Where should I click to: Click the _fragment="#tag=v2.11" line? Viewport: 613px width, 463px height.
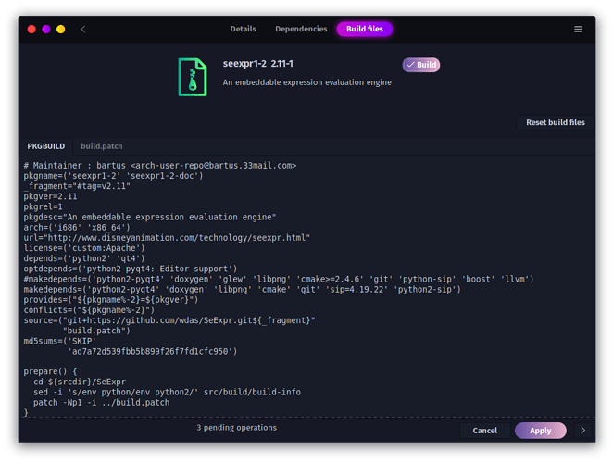tap(77, 186)
